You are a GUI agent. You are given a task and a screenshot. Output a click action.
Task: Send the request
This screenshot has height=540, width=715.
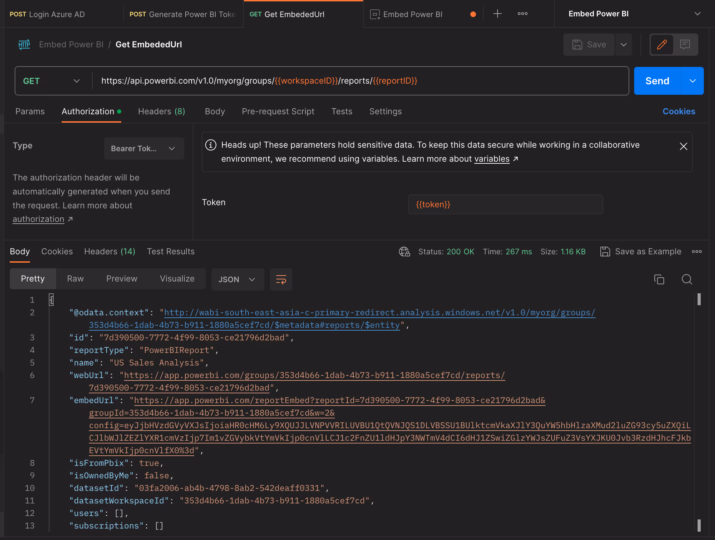coord(657,81)
